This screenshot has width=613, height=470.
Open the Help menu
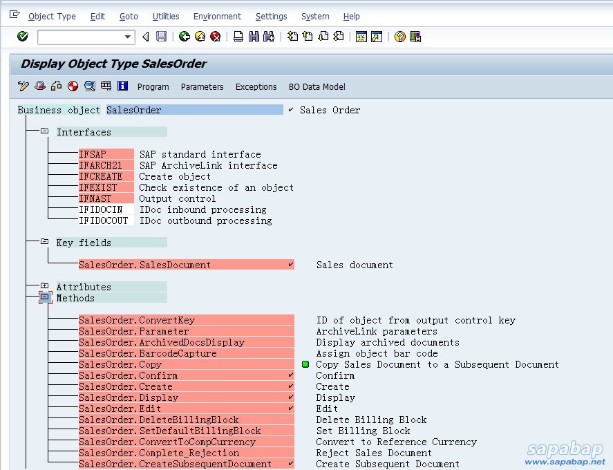352,17
